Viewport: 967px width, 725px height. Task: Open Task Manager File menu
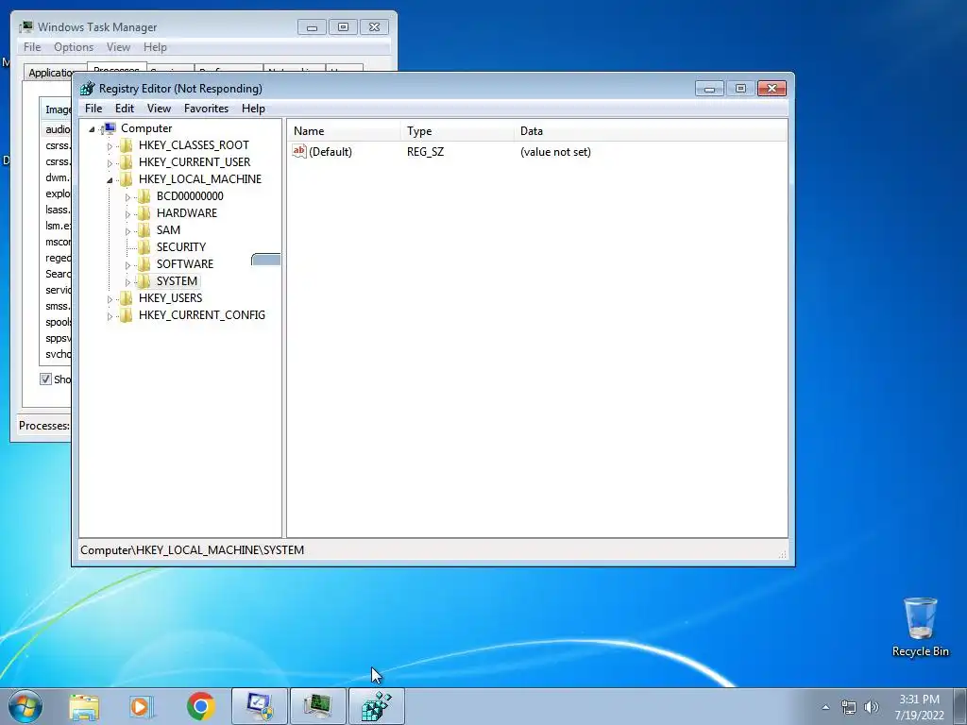tap(32, 47)
